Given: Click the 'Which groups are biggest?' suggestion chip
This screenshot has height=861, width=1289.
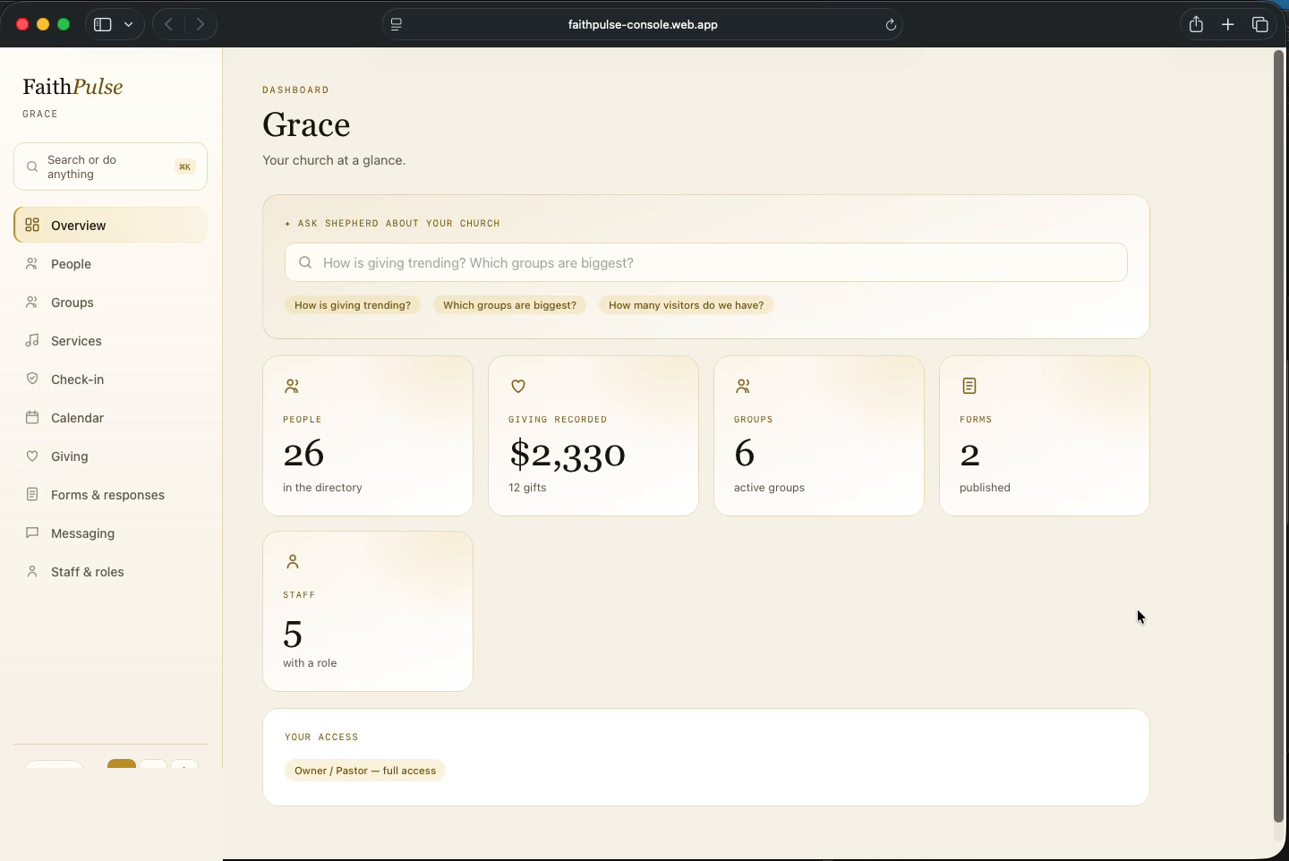Looking at the screenshot, I should (x=509, y=305).
